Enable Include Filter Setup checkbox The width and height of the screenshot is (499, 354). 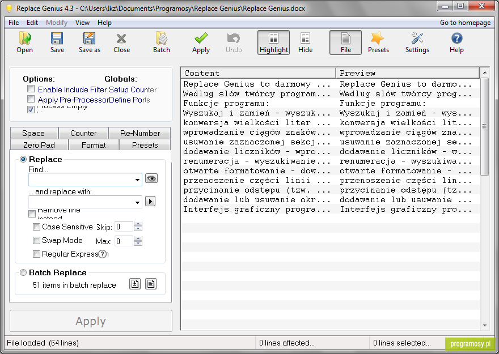tap(31, 89)
